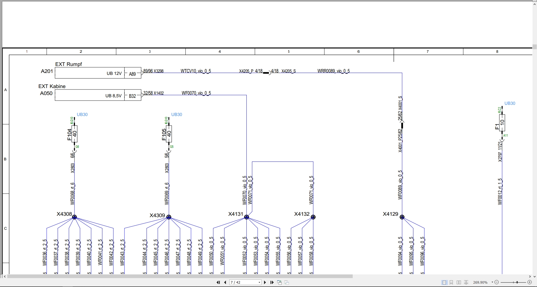The width and height of the screenshot is (537, 287).
Task: Click the zoom slider handle
Action: point(517,283)
